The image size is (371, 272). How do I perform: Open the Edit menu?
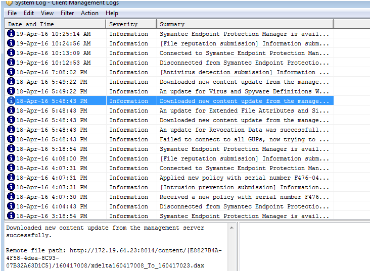[x=29, y=13]
